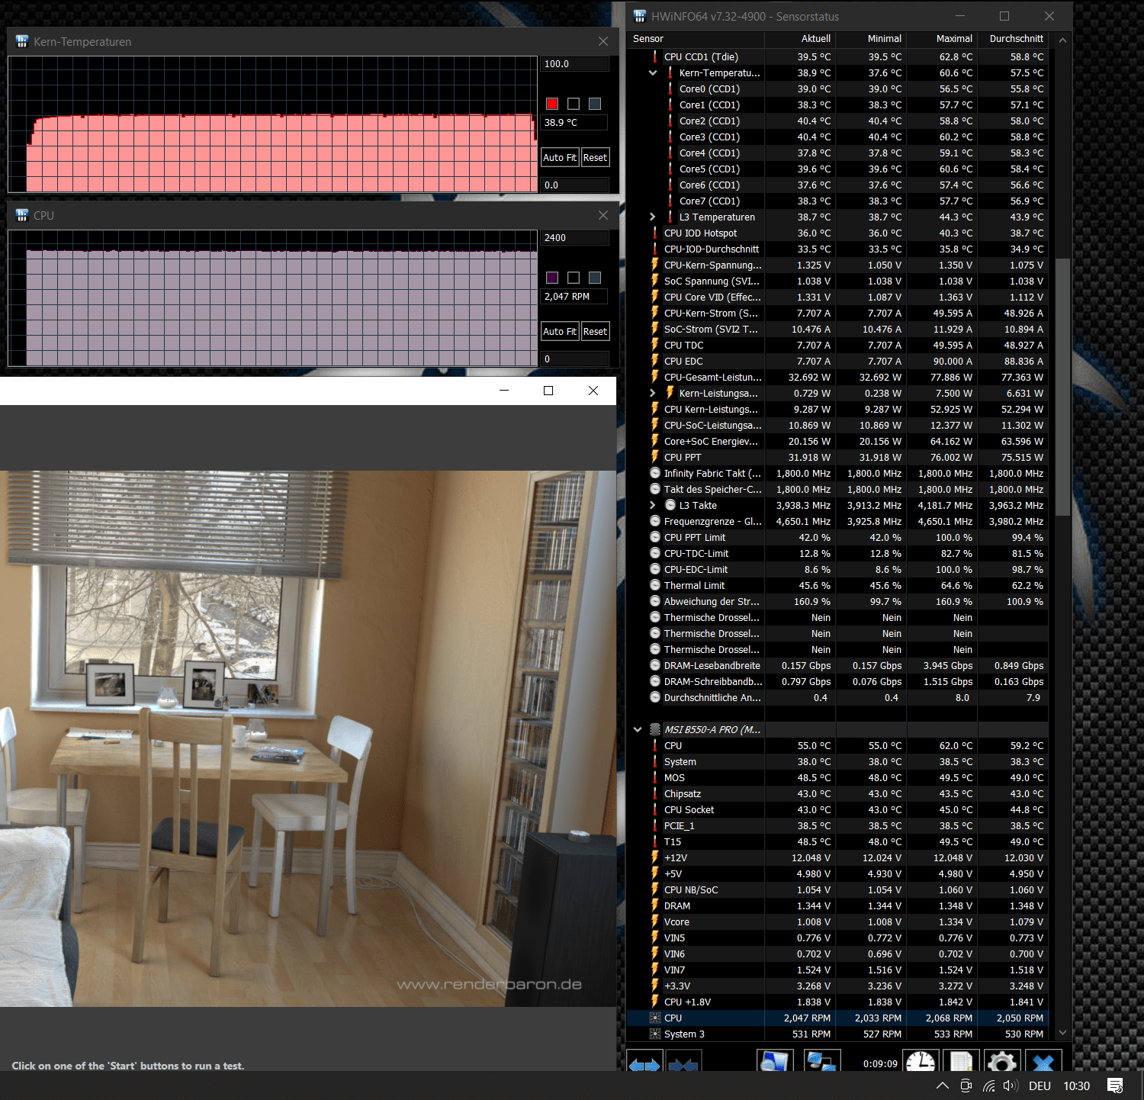Click the scroll-down arrow of the sensor list
The height and width of the screenshot is (1100, 1144).
pos(1062,1033)
